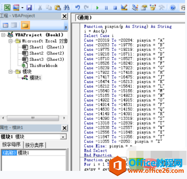Click the Function pinyin declaration line
Screen dimensions: 187x179
point(128,26)
